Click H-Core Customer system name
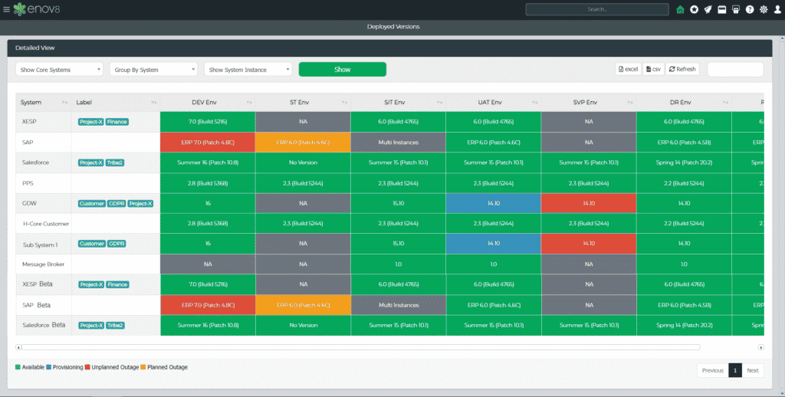This screenshot has width=785, height=397. [x=45, y=224]
